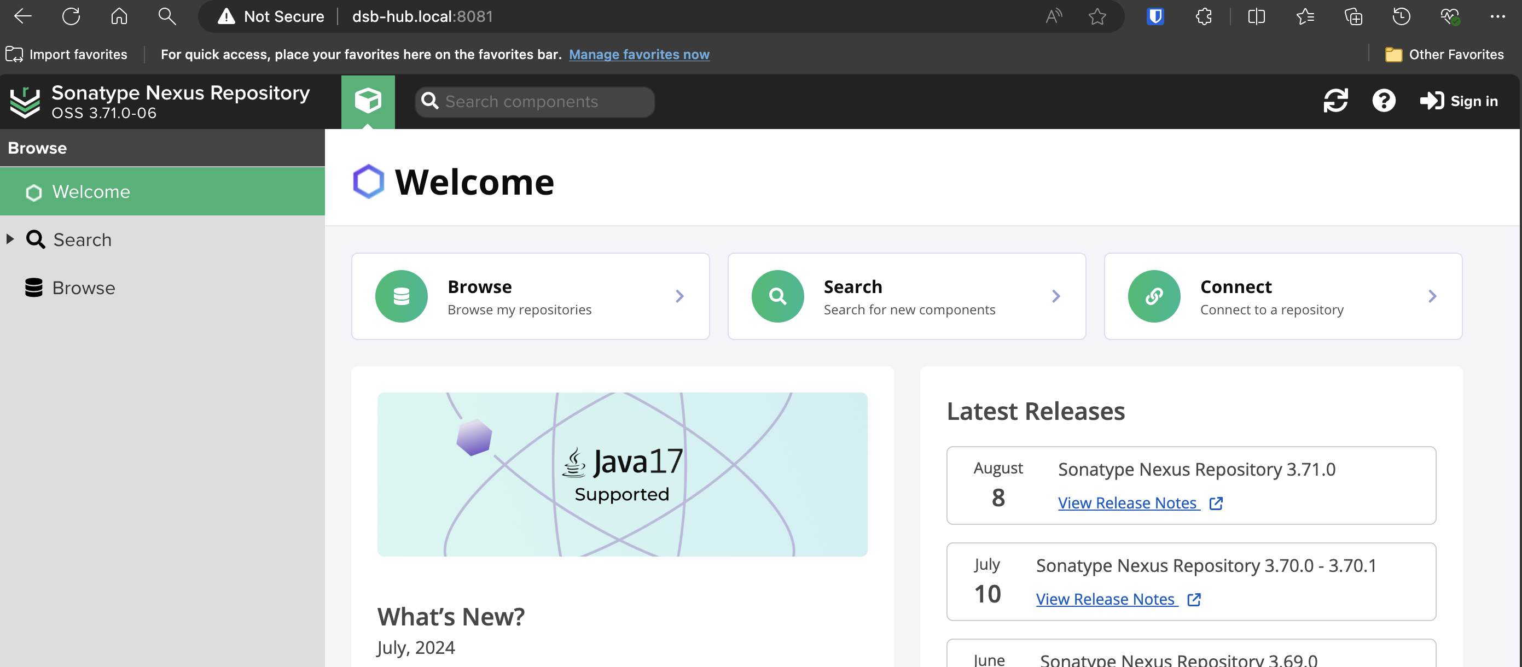Open the Browse my repositories card chevron
This screenshot has width=1522, height=667.
679,296
